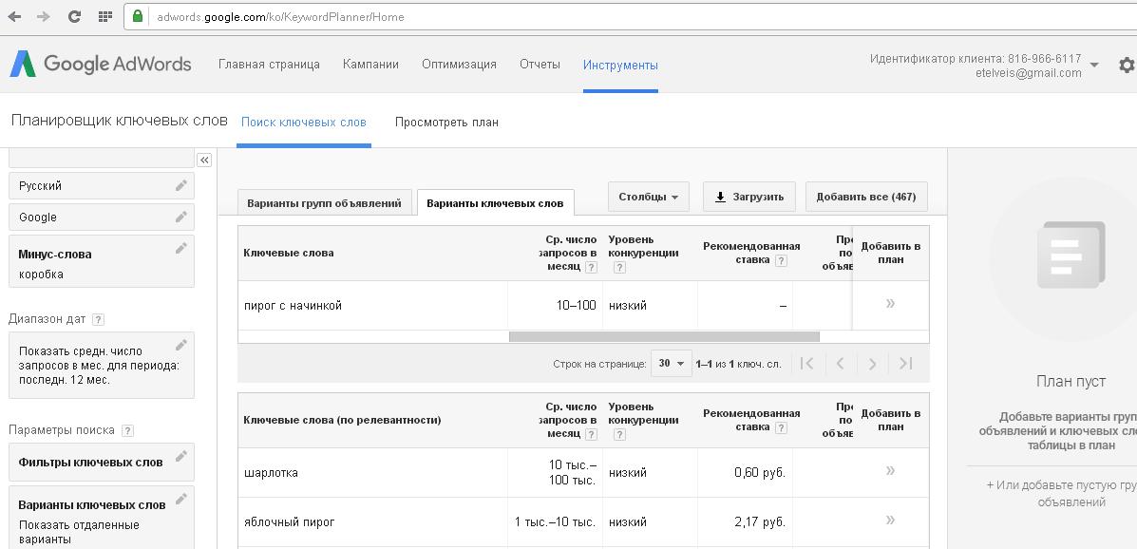Edit the Русский language setting pencil
Screen dimensions: 1137x549
(181, 185)
